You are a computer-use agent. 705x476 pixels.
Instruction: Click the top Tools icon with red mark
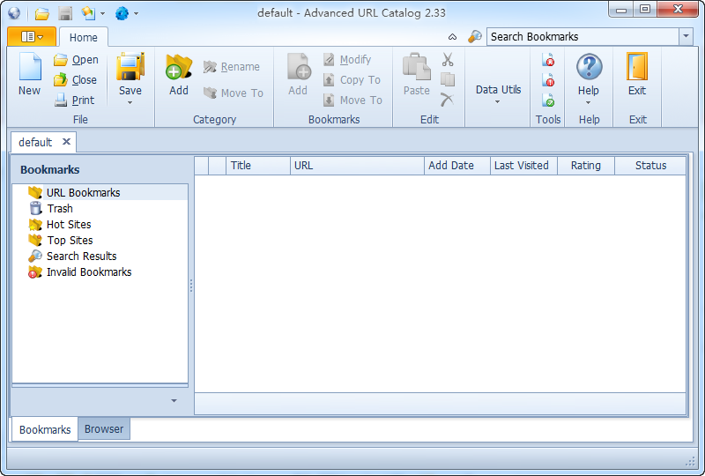[548, 59]
